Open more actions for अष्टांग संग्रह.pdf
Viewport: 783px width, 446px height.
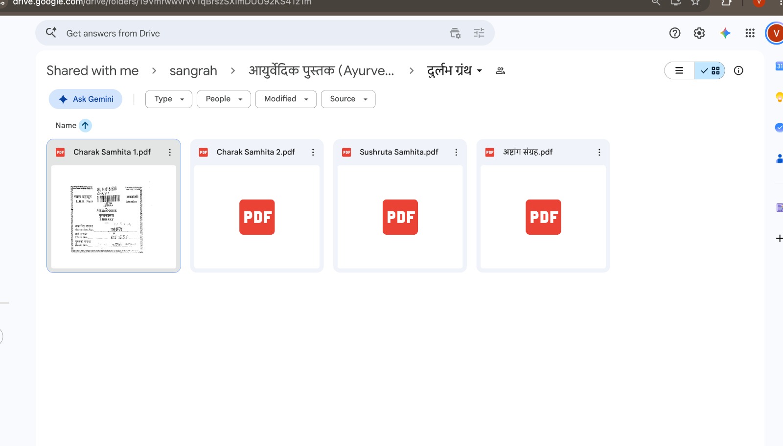[x=599, y=152]
